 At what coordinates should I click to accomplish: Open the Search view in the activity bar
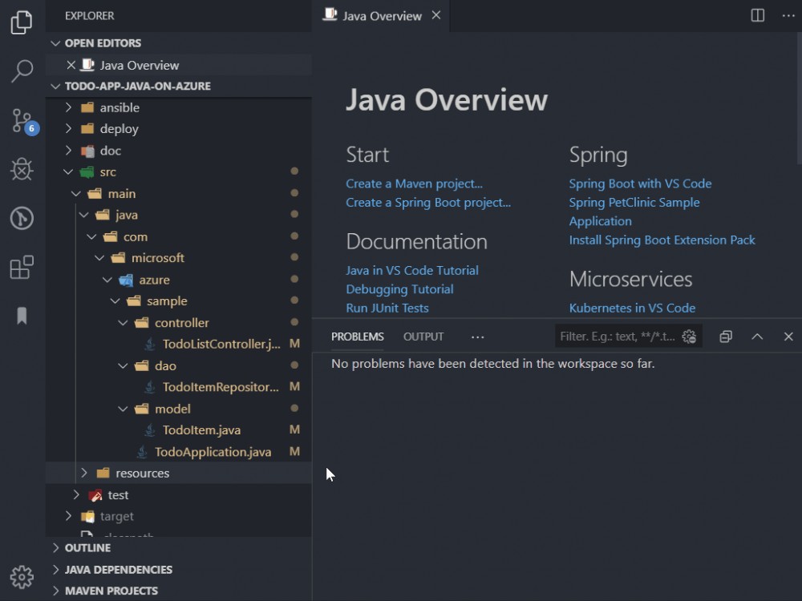(x=21, y=72)
